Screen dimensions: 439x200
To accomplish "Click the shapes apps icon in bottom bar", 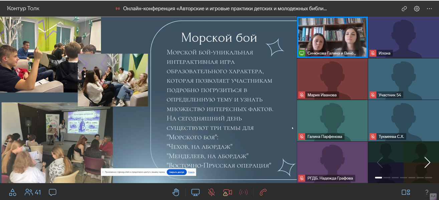I will (12, 192).
